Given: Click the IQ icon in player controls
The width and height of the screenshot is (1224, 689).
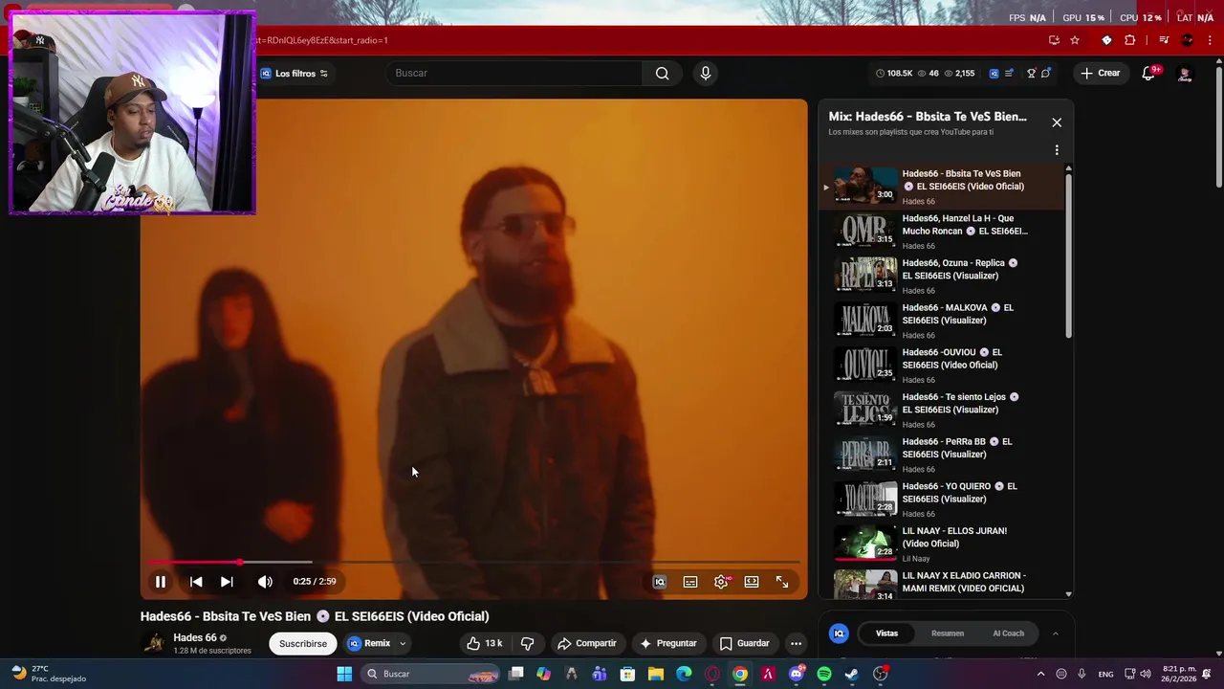Looking at the screenshot, I should click(660, 582).
